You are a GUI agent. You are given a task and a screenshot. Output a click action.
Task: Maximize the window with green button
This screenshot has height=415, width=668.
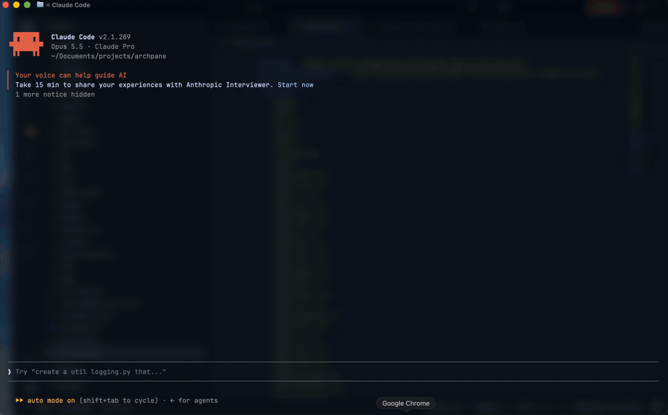coord(27,5)
